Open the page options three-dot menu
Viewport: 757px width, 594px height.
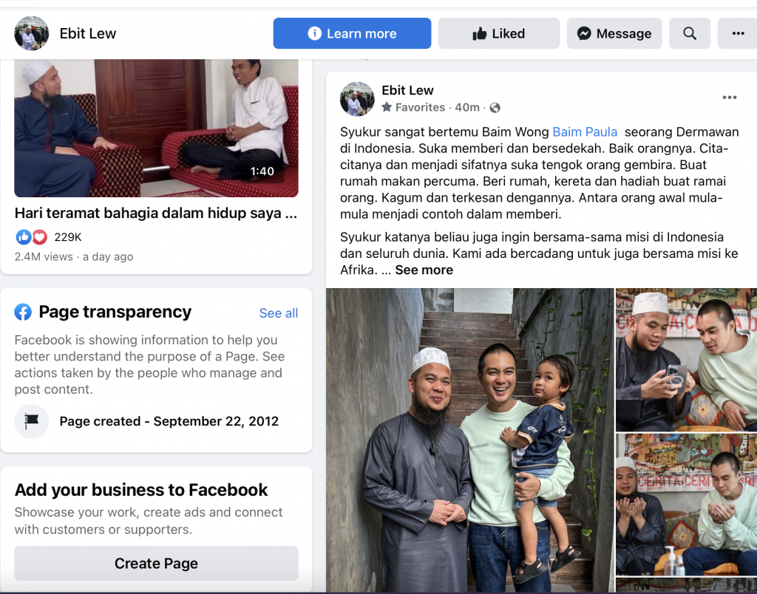(738, 33)
